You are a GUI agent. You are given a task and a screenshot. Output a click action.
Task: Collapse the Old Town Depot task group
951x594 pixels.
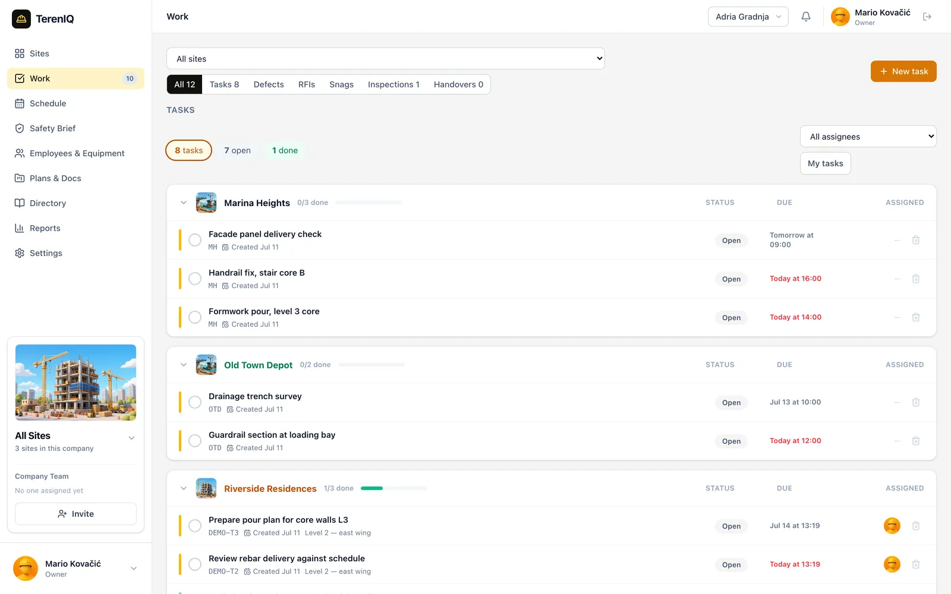pyautogui.click(x=184, y=365)
